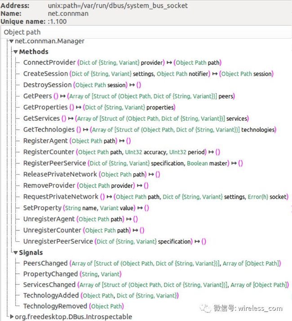Viewport: 292px width, 321px height.
Task: Select the RequestPrivateNetwork method
Action: (156, 197)
